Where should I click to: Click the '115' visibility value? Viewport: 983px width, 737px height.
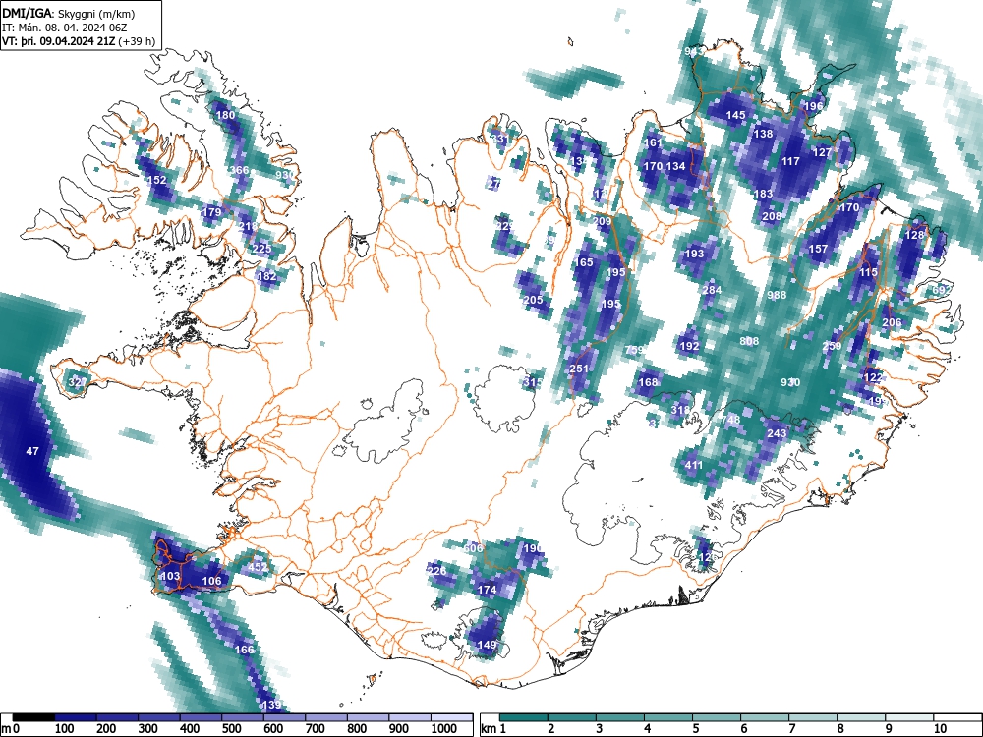(x=868, y=272)
